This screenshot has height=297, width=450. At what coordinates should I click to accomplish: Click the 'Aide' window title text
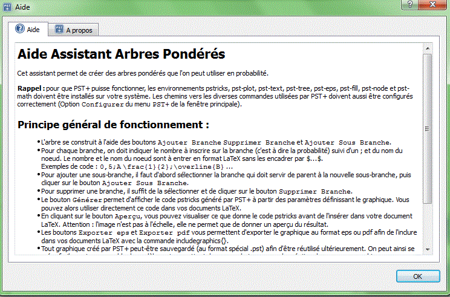coord(22,7)
